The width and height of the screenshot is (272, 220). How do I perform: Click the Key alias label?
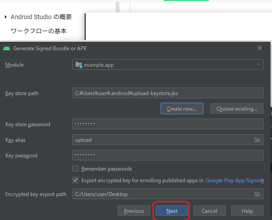[x=15, y=140]
